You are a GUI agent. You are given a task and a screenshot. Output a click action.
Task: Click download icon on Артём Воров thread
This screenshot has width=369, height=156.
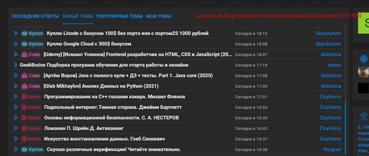pos(25,76)
